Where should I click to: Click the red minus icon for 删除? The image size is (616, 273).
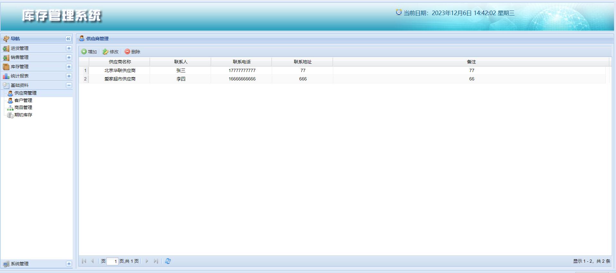127,51
